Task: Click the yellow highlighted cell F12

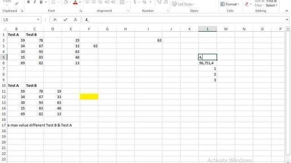Action: pos(89,96)
